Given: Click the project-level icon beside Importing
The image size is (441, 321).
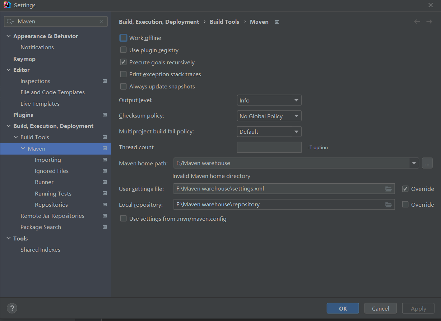Looking at the screenshot, I should [x=105, y=160].
